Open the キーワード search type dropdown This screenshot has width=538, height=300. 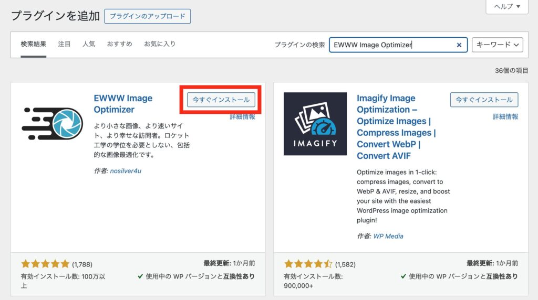(x=497, y=45)
